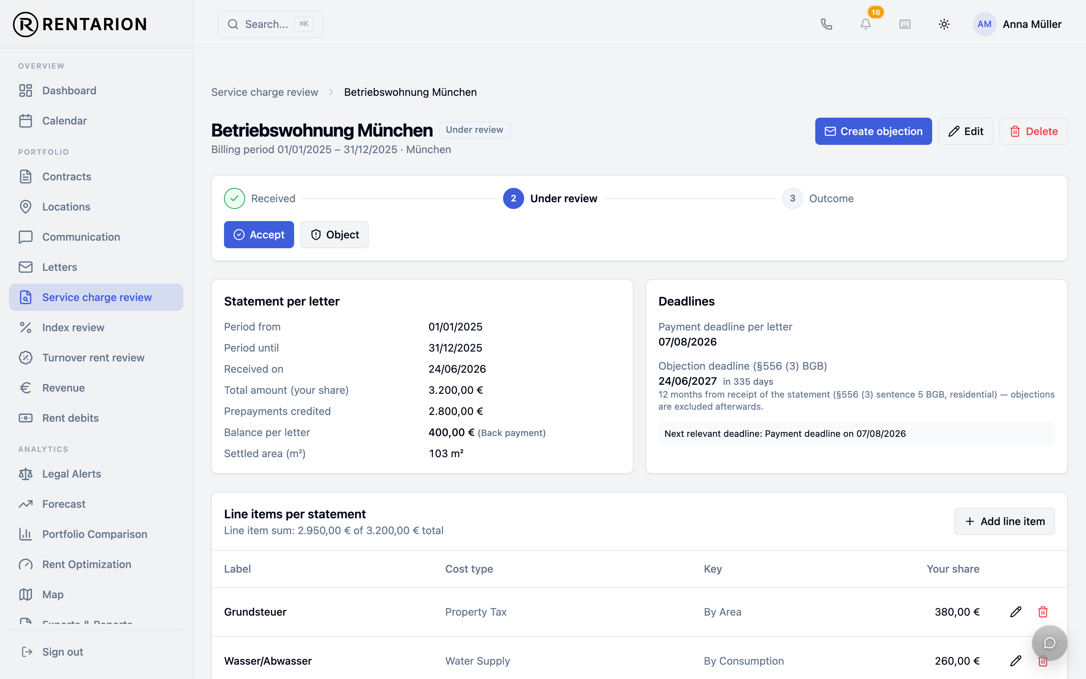Click Object button
The width and height of the screenshot is (1086, 679).
334,234
